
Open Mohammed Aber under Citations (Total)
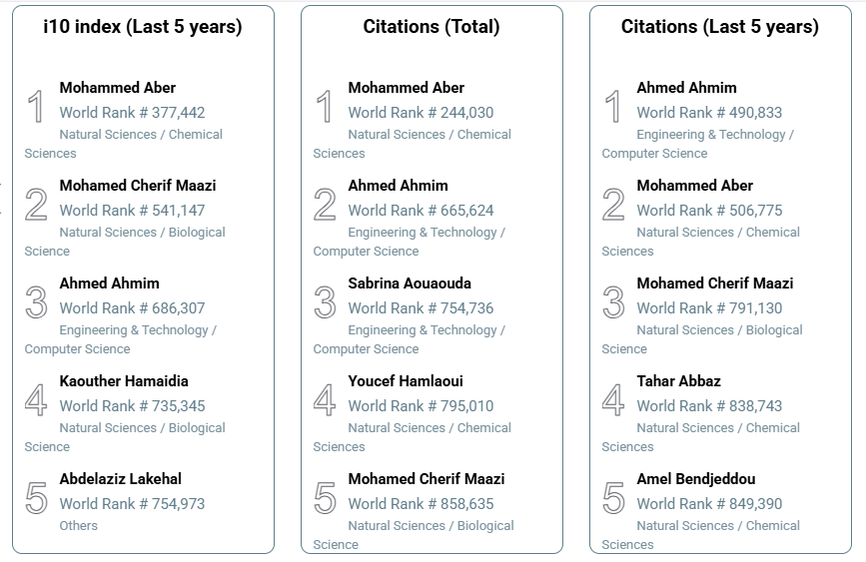point(406,88)
